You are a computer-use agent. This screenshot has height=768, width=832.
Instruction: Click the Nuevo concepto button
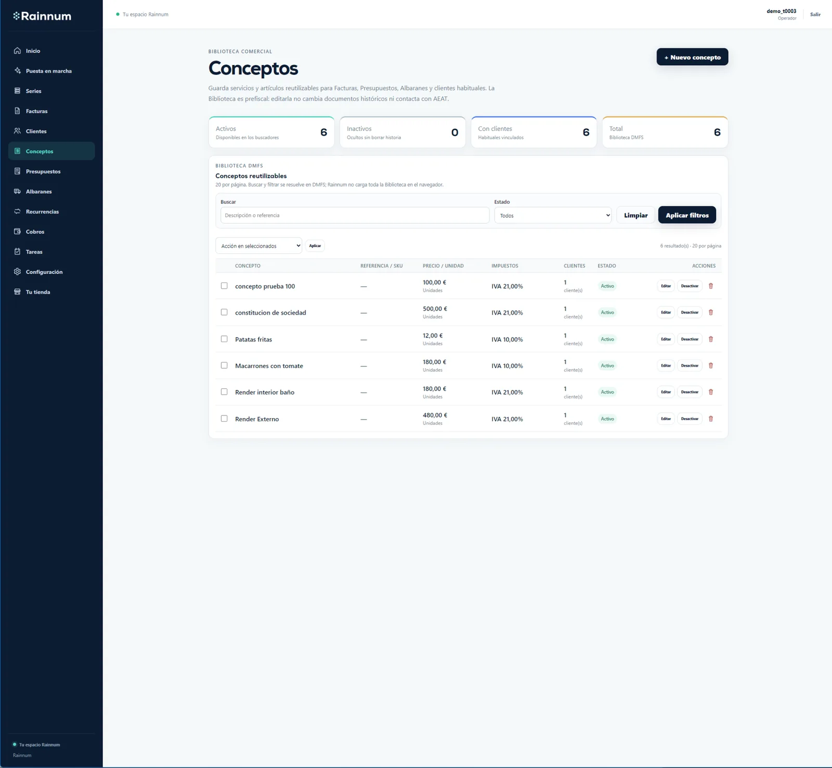[692, 57]
